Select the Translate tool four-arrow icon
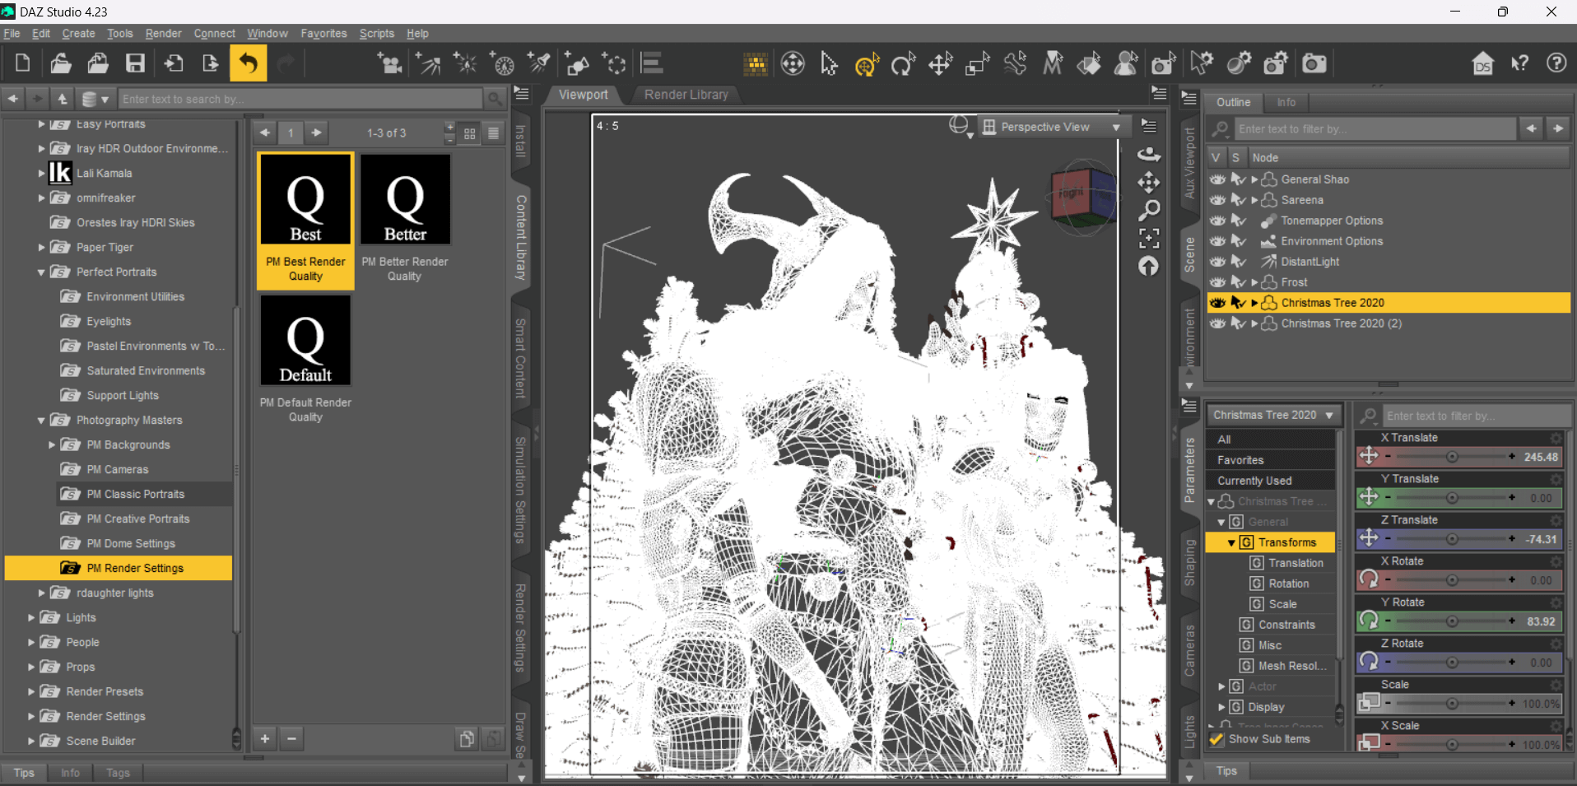Image resolution: width=1577 pixels, height=786 pixels. [940, 63]
